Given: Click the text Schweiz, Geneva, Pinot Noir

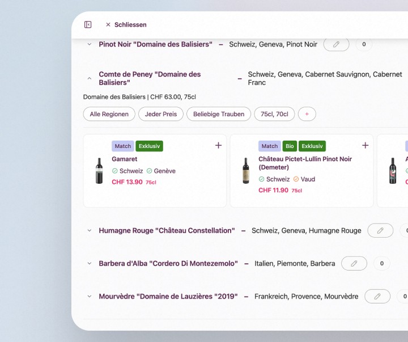Looking at the screenshot, I should coord(273,44).
